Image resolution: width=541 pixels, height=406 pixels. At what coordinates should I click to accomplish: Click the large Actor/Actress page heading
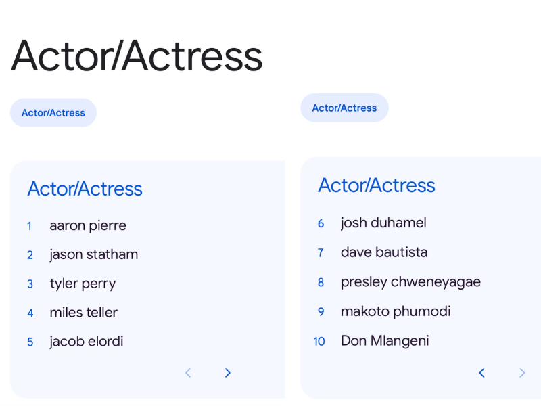point(137,55)
